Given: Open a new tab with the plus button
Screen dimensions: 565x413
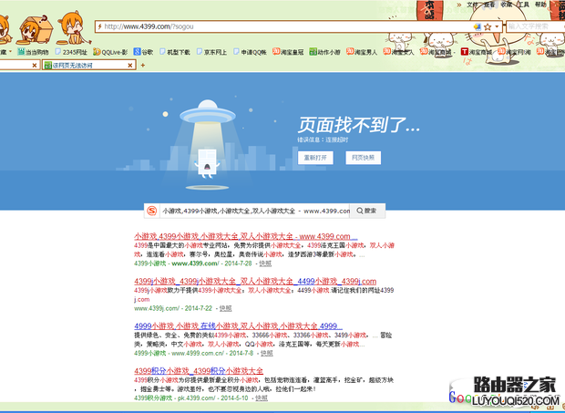Looking at the screenshot, I should pos(143,66).
